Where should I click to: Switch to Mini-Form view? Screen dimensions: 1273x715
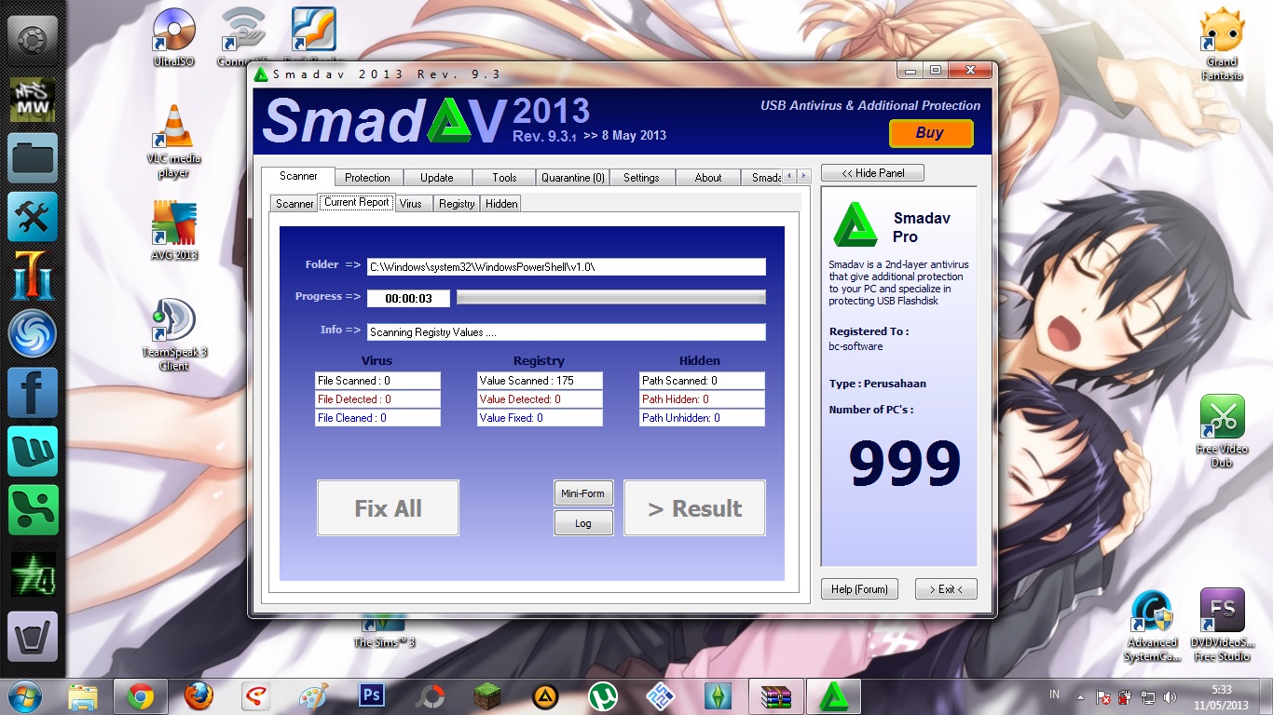pyautogui.click(x=582, y=493)
